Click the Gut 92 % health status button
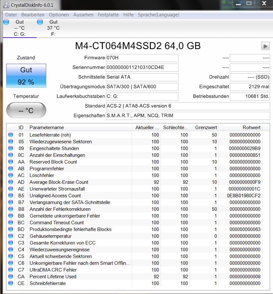Viewport: 273px width, 294px height. point(26,76)
